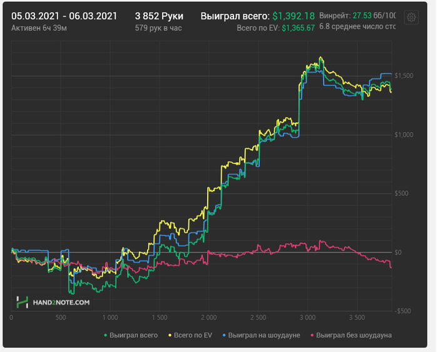The height and width of the screenshot is (352, 438).
Task: Click the 3 000 hands x-axis label
Action: point(308,318)
